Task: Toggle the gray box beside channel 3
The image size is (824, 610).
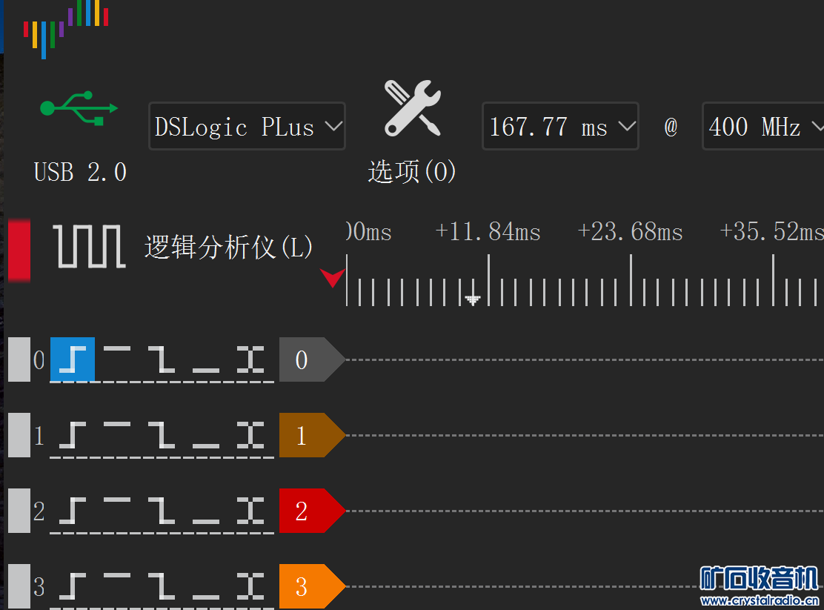Action: click(x=19, y=586)
